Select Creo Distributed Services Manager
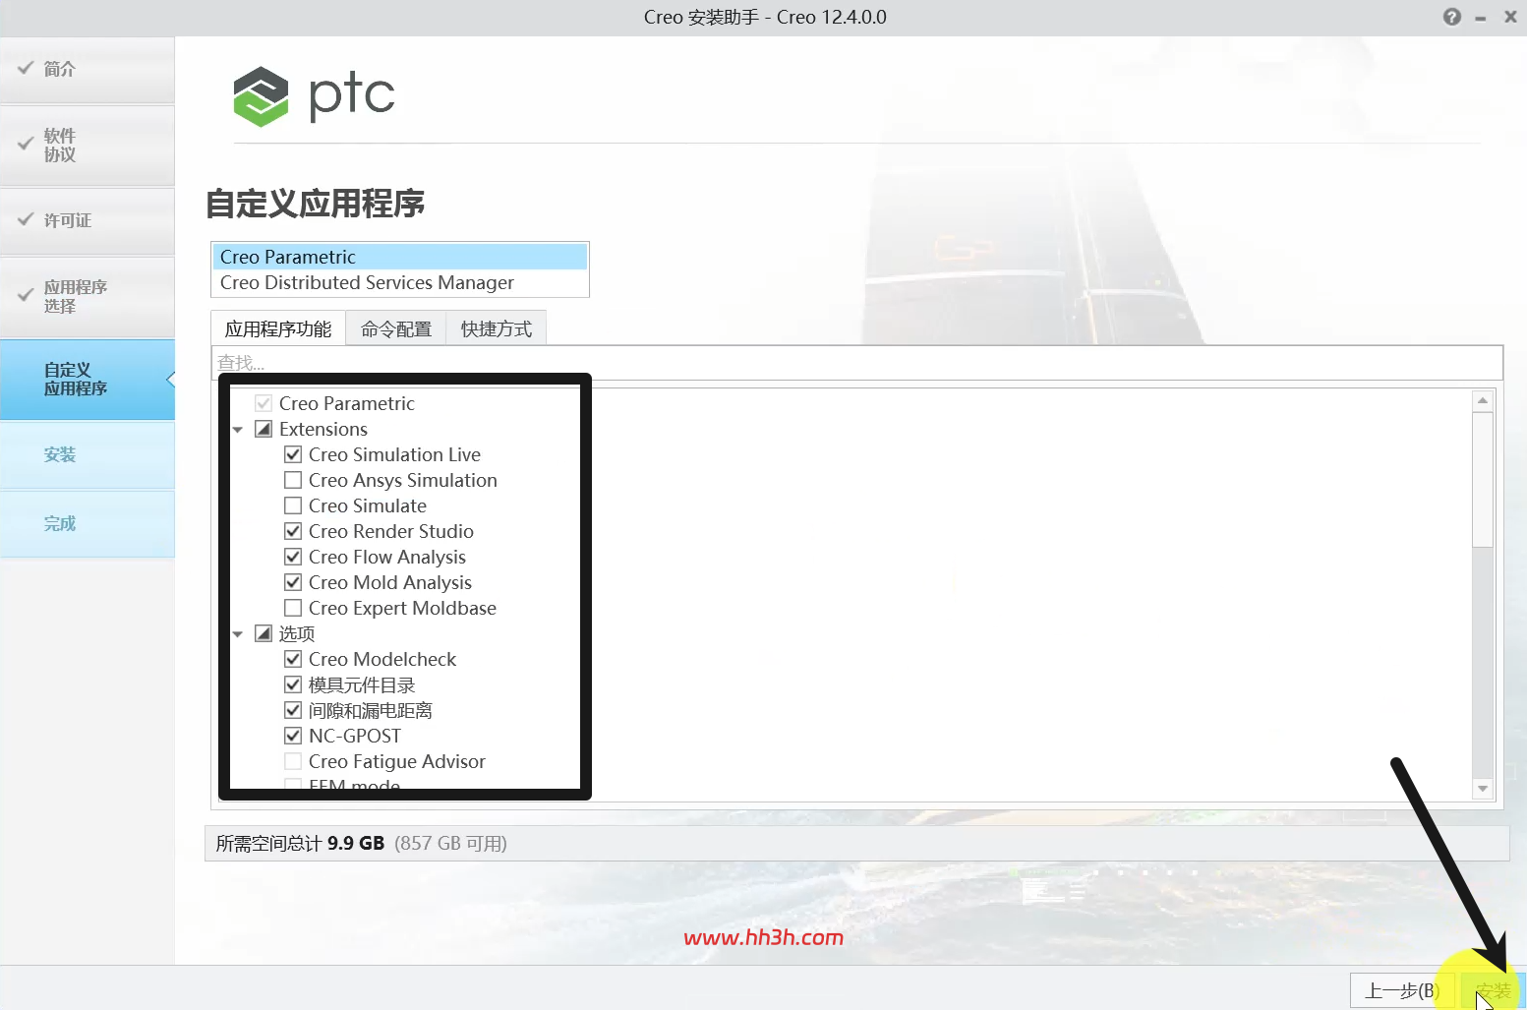 tap(400, 282)
